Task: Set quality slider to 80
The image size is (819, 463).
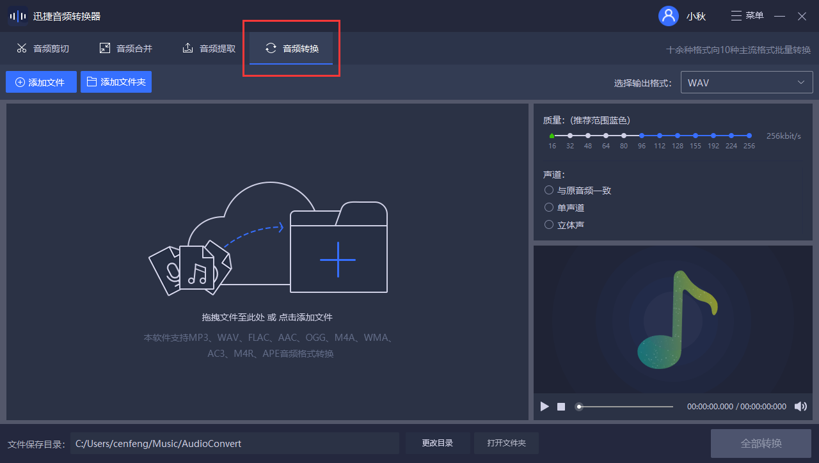Action: pos(624,136)
